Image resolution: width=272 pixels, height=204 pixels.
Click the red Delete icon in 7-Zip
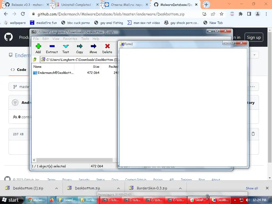[x=107, y=49]
